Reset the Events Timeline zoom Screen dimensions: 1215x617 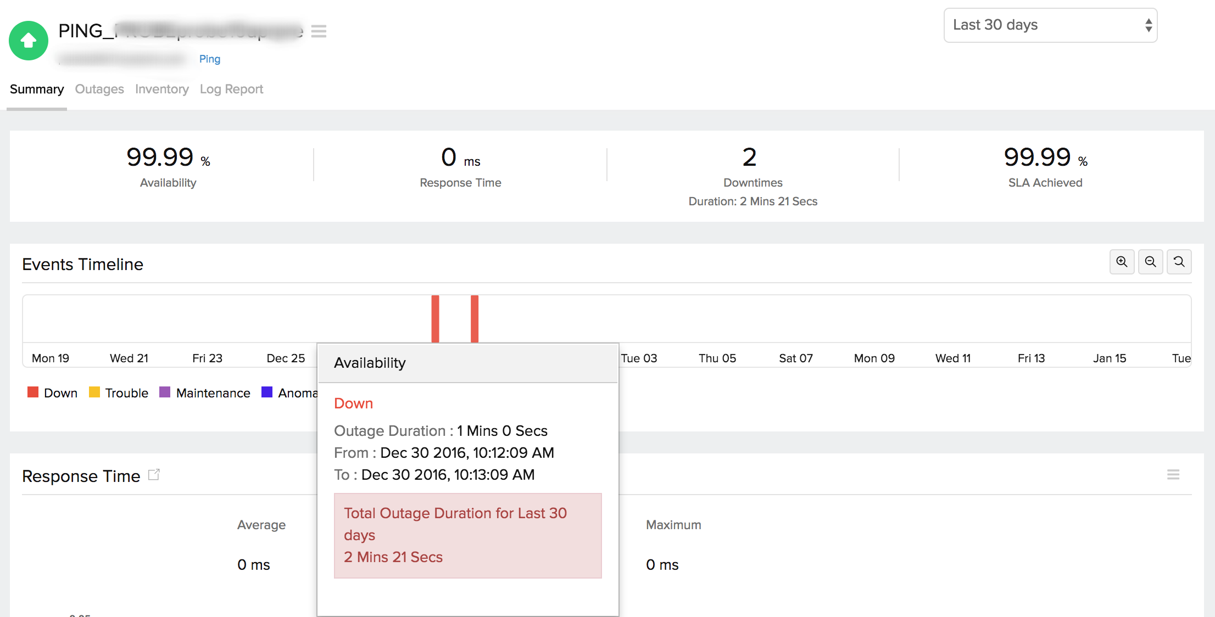point(1179,262)
